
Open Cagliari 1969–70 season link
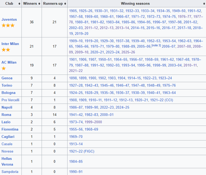[x=76, y=137]
